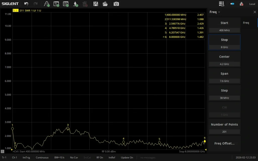Select the Tr 1 trace label

click(15, 11)
